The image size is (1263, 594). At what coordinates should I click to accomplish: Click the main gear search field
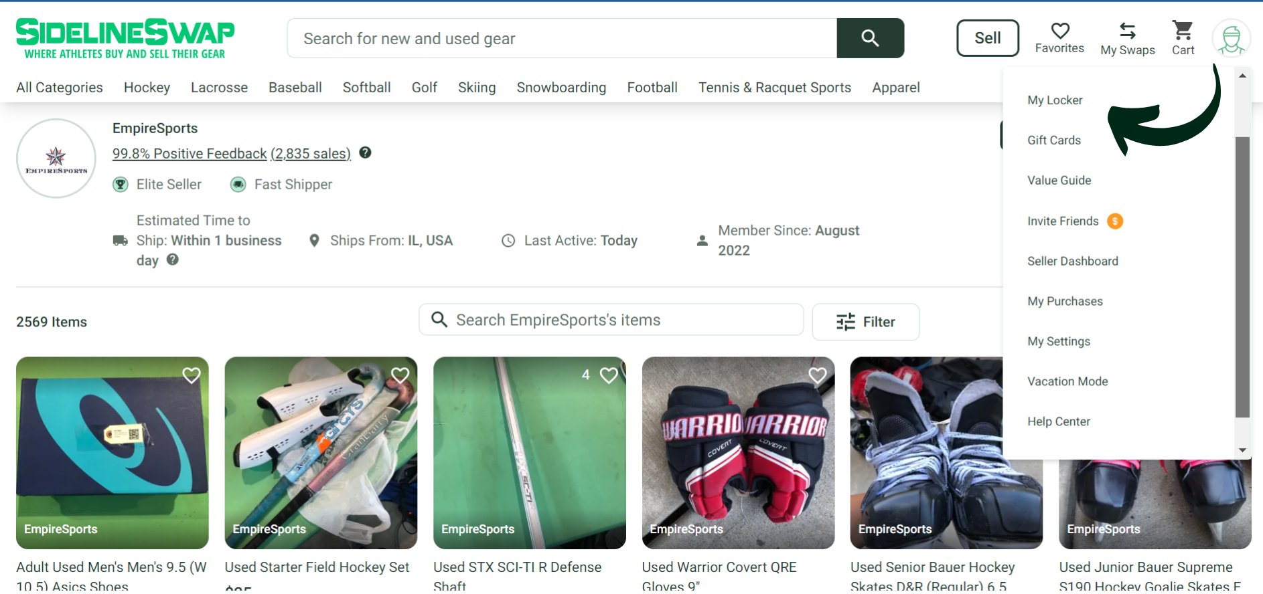pos(562,38)
